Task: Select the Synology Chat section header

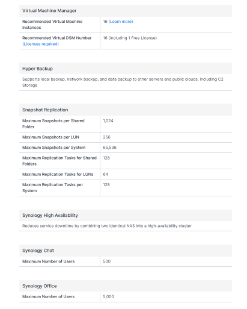Action: click(x=126, y=251)
